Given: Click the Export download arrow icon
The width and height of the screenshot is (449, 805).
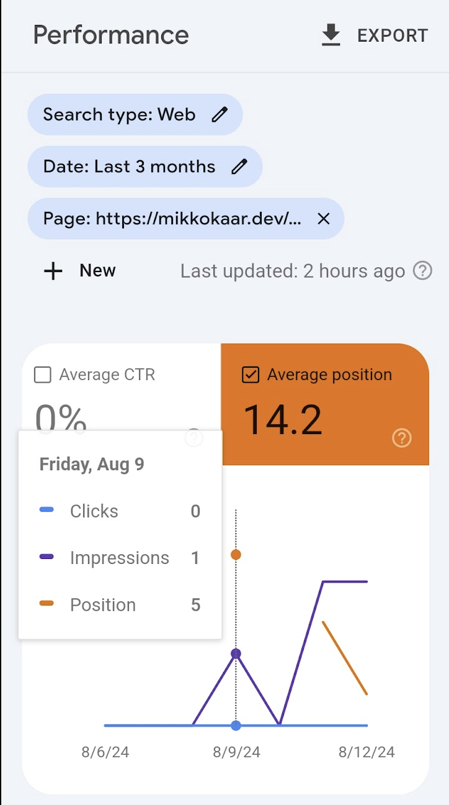Looking at the screenshot, I should coord(331,35).
